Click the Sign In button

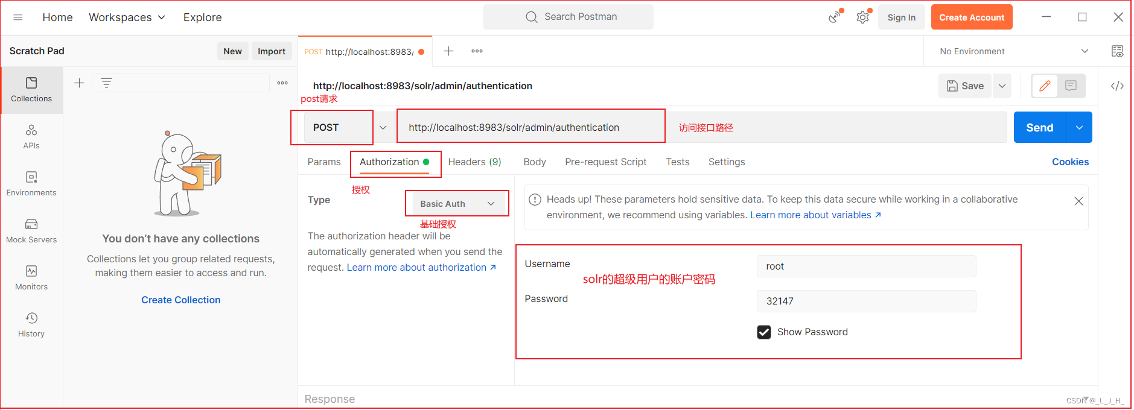902,17
